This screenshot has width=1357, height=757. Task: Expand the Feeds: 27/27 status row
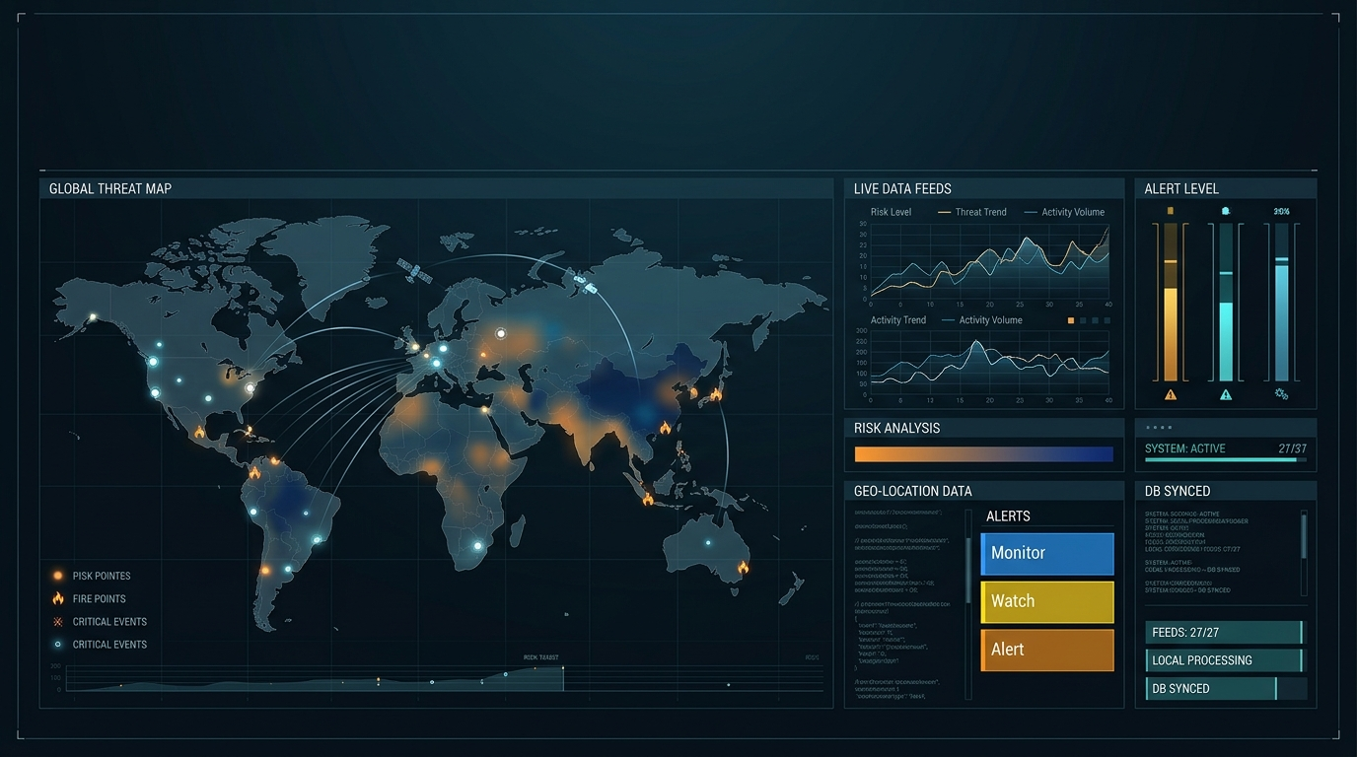coord(1224,633)
